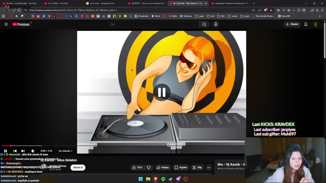Open Windows Start menu
326x183 pixels.
[x=141, y=179]
